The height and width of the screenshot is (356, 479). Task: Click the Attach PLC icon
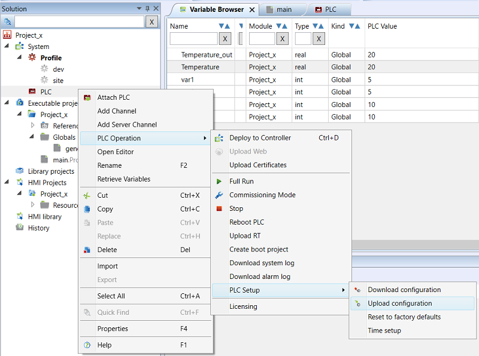coord(87,97)
